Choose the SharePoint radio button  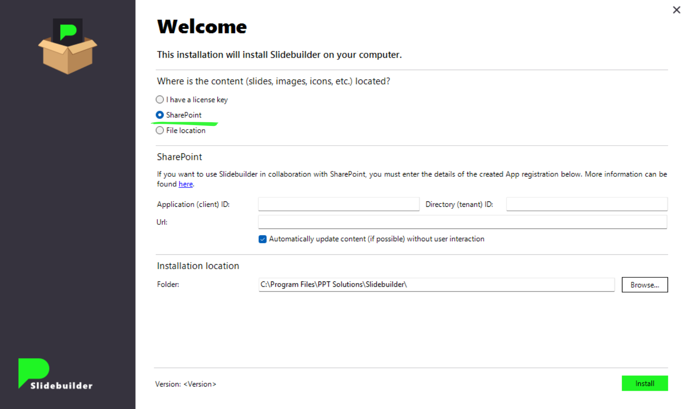point(160,115)
